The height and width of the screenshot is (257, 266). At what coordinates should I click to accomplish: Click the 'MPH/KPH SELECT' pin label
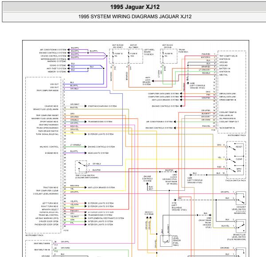click(x=50, y=209)
